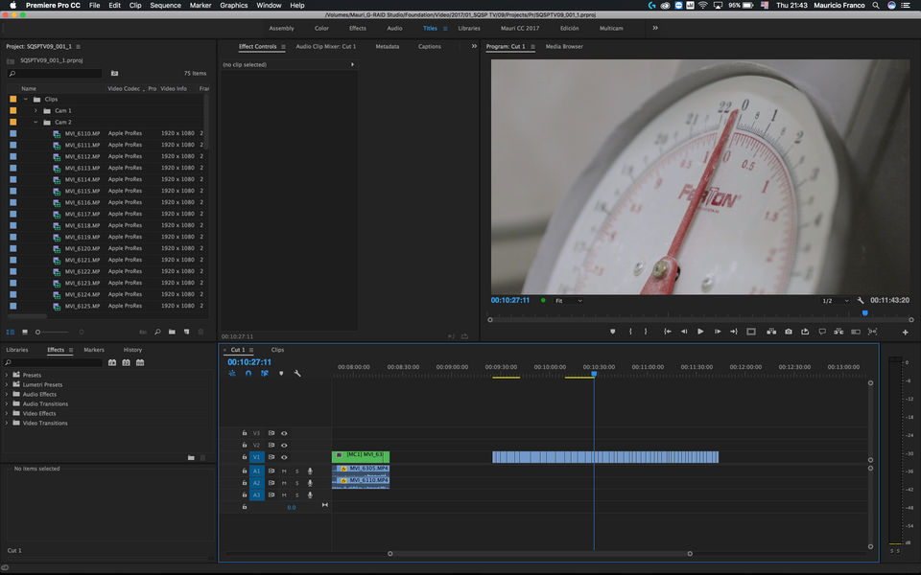Click the Add Marker icon in Program monitor
Viewport: 921px width, 575px height.
click(x=612, y=332)
